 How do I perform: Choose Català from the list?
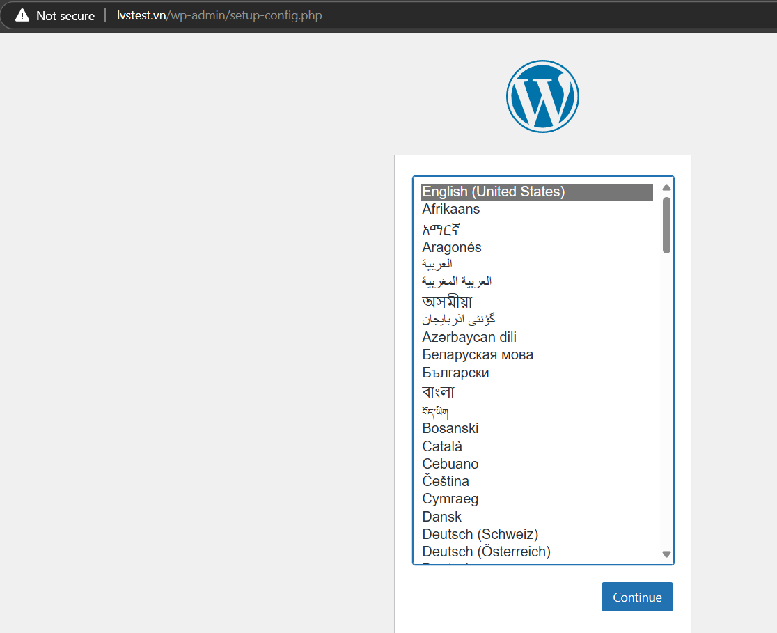(537, 446)
